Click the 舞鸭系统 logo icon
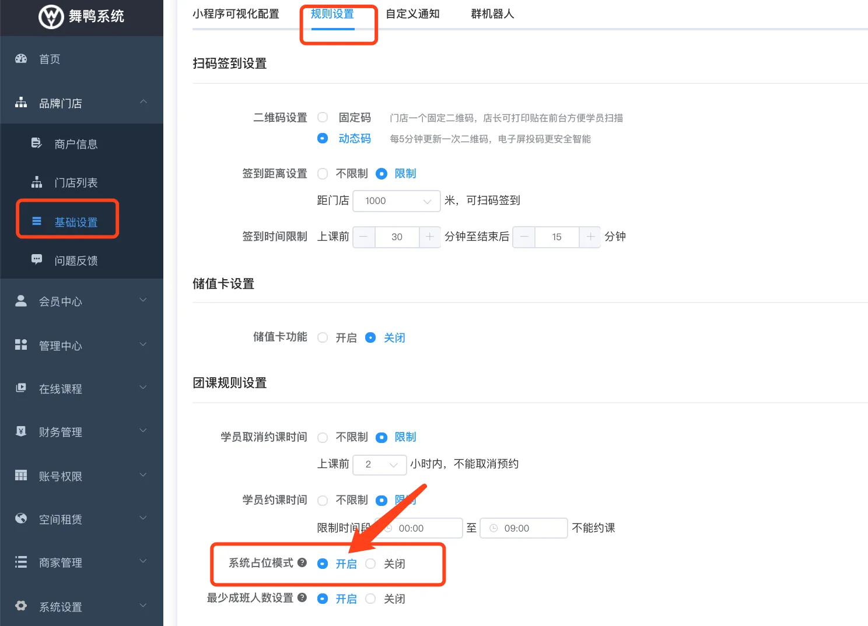 coord(51,16)
